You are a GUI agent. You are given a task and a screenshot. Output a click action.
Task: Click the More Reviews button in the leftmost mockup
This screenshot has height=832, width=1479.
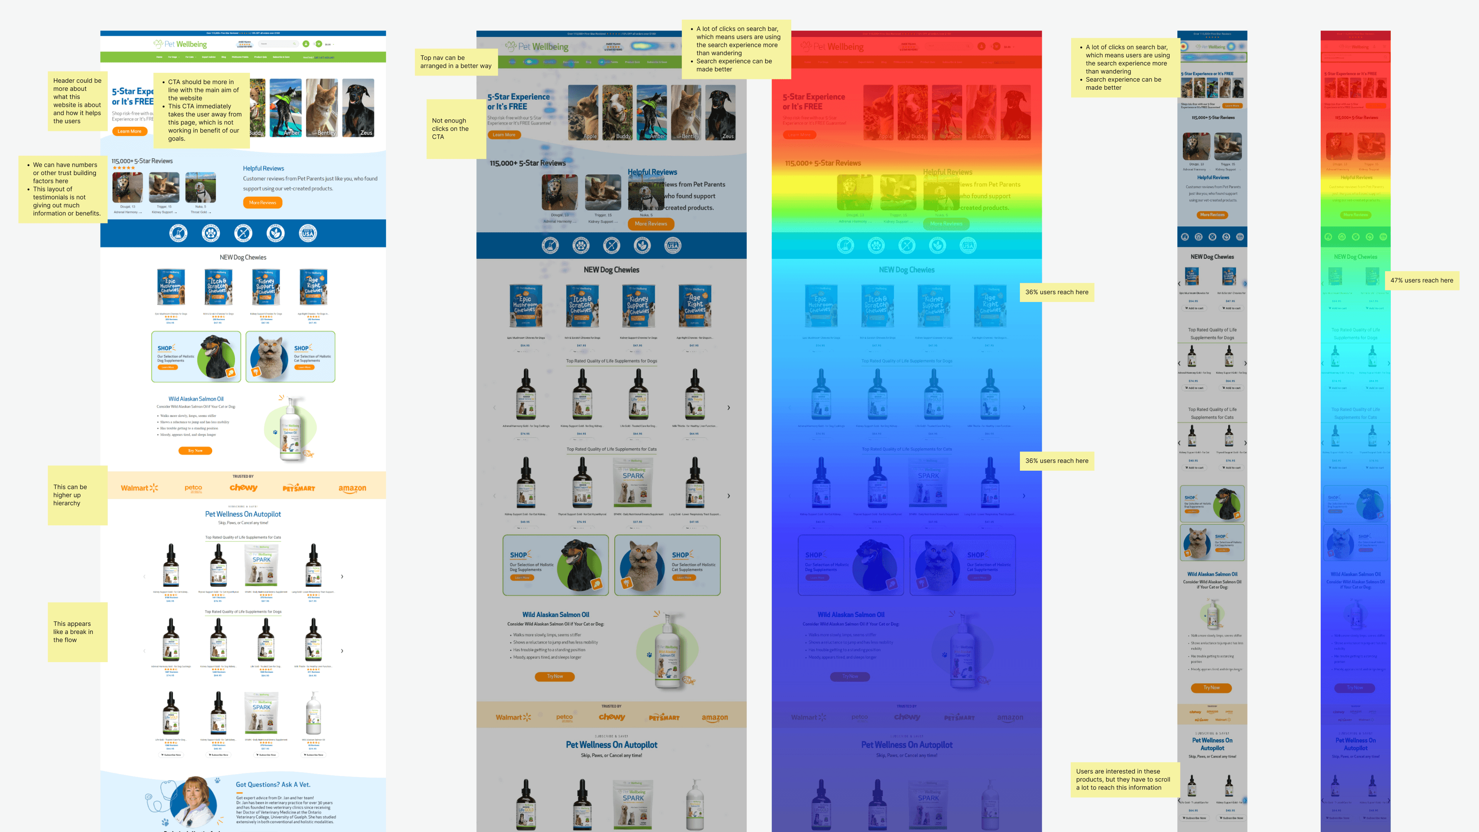click(x=262, y=203)
